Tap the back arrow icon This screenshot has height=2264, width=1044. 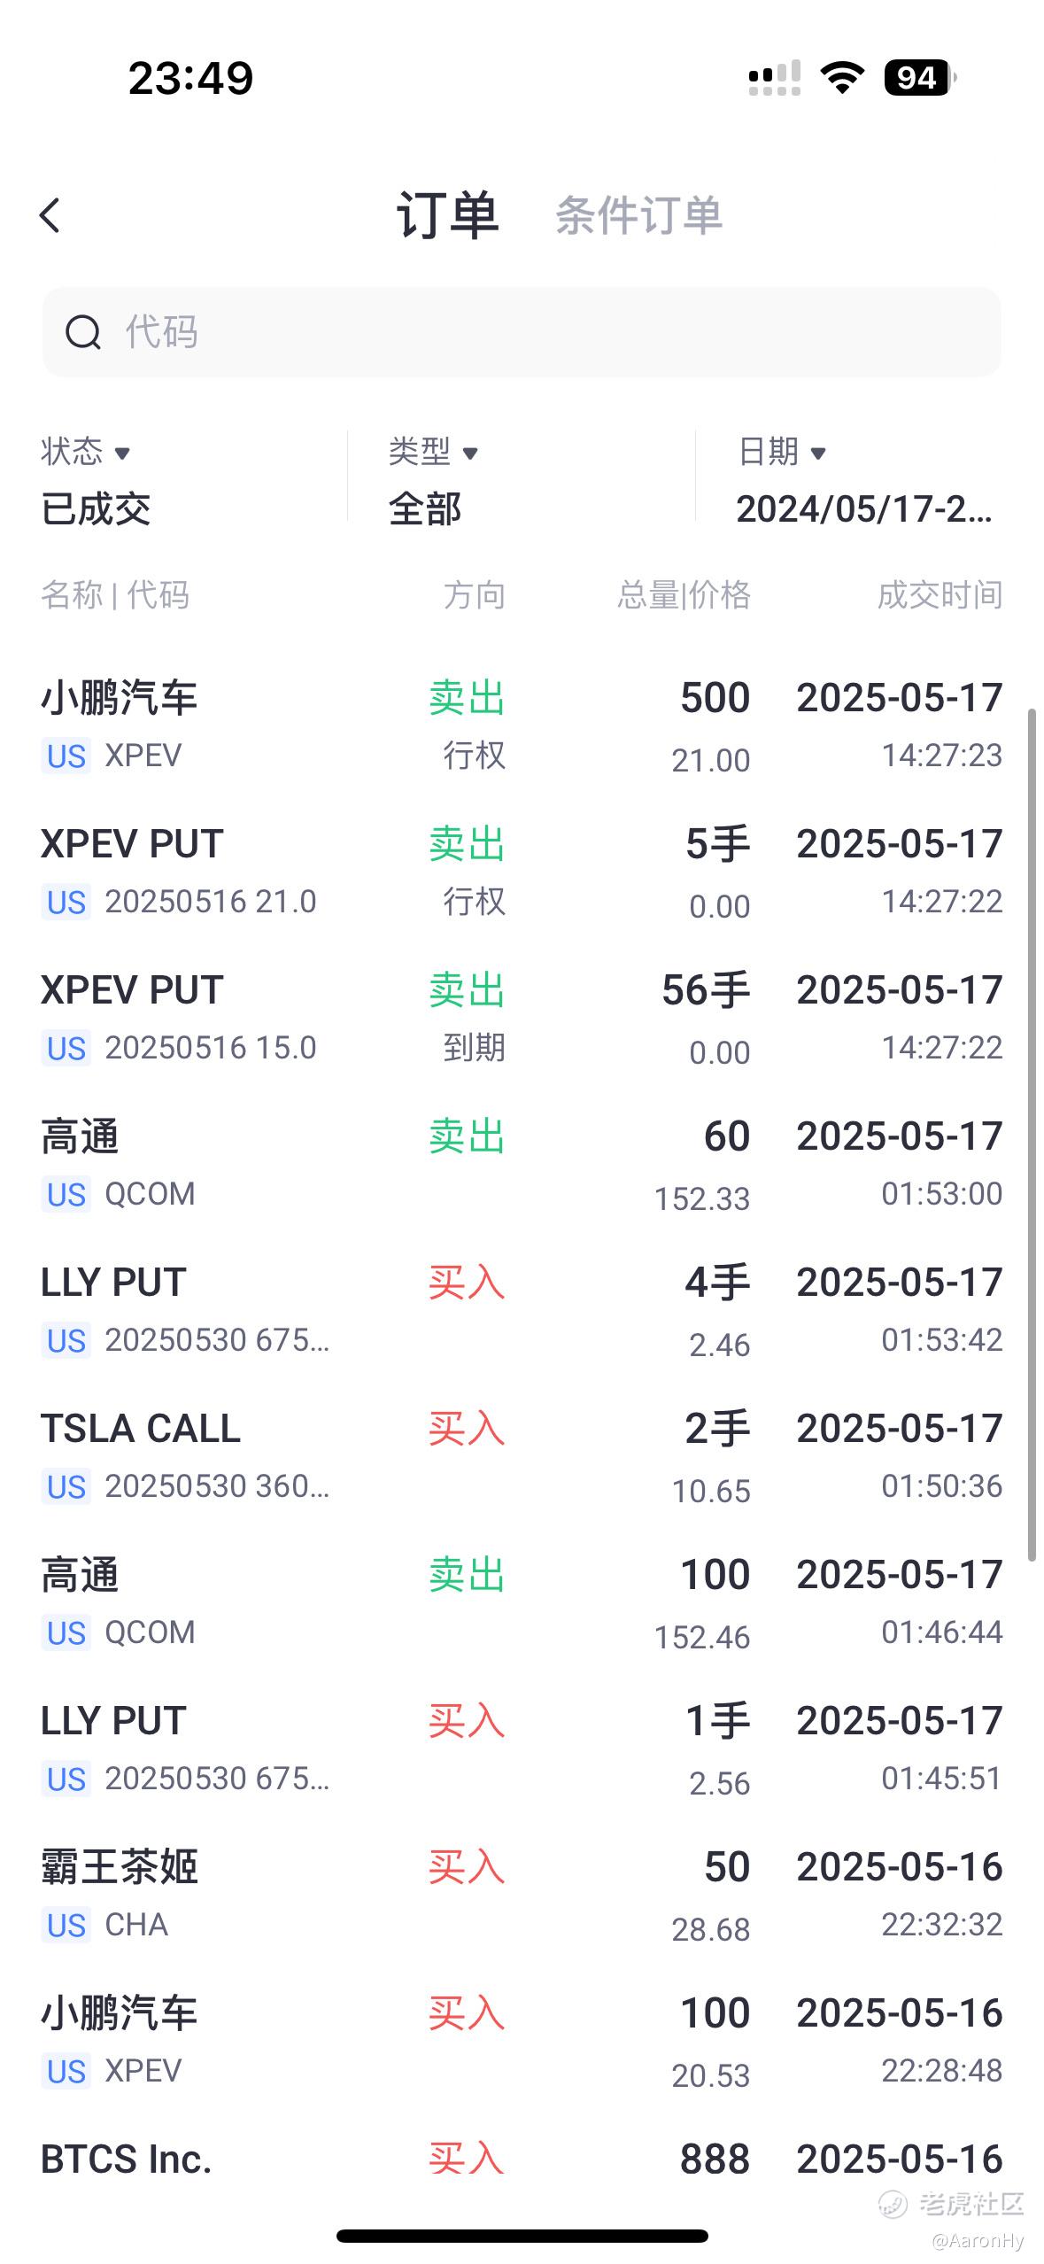(50, 215)
